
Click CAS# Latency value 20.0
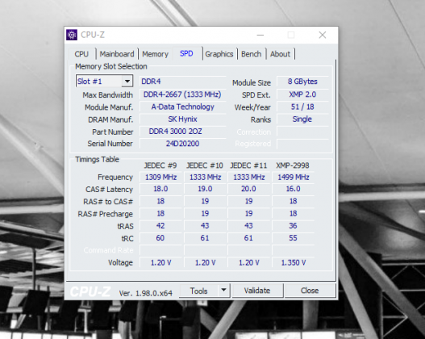(249, 189)
